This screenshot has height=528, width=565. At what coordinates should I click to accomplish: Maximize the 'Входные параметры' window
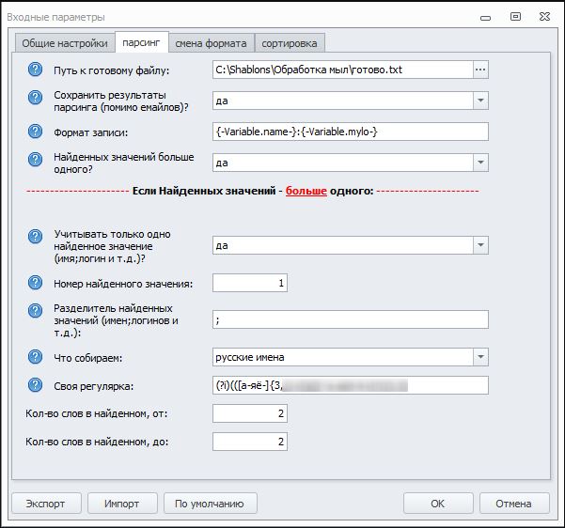(515, 17)
